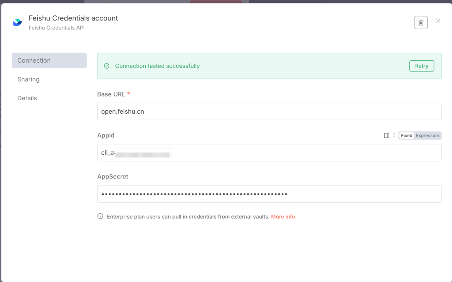Screen dimensions: 452x282
Task: Click the 'Connection tested successfully' message
Action: 157,66
